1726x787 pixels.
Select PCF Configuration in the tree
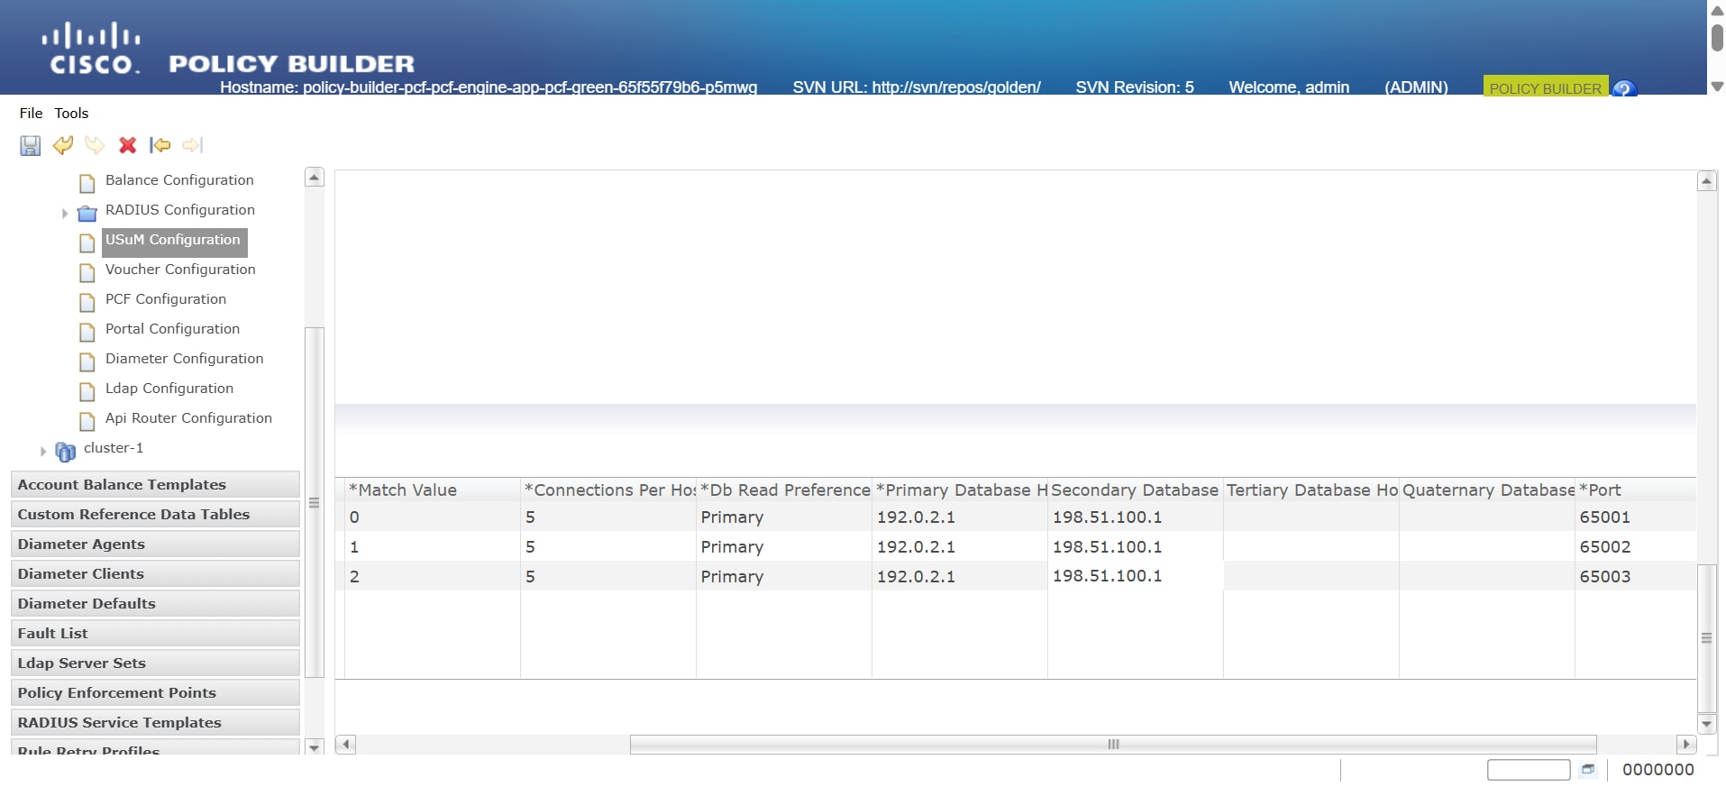click(166, 299)
